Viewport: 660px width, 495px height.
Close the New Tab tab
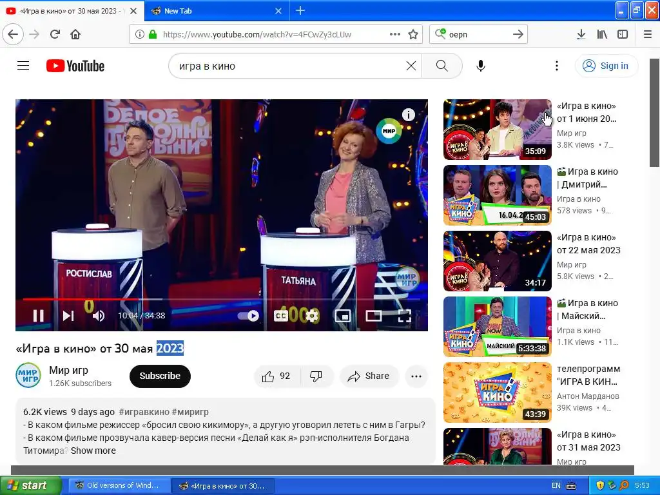[278, 11]
